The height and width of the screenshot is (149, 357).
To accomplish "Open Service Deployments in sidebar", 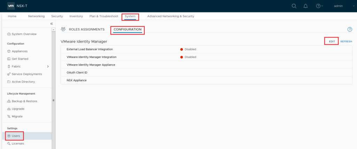I will tap(27, 74).
